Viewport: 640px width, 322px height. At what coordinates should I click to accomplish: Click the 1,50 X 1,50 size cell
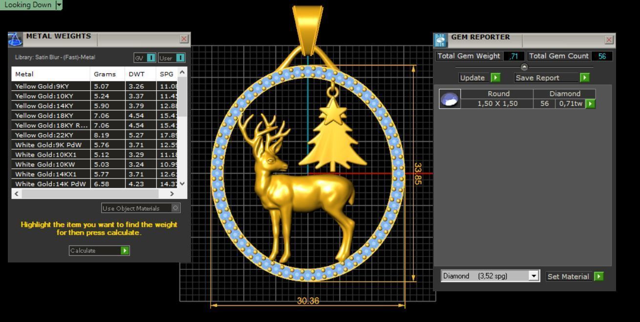pos(497,103)
